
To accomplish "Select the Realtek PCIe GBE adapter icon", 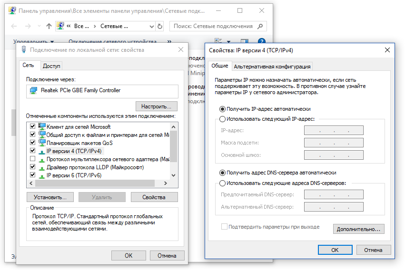I will pyautogui.click(x=33, y=90).
